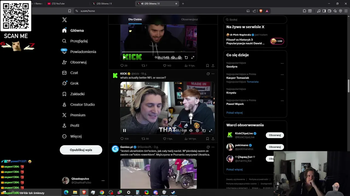Play the top video with Kick watermark

click(x=124, y=57)
